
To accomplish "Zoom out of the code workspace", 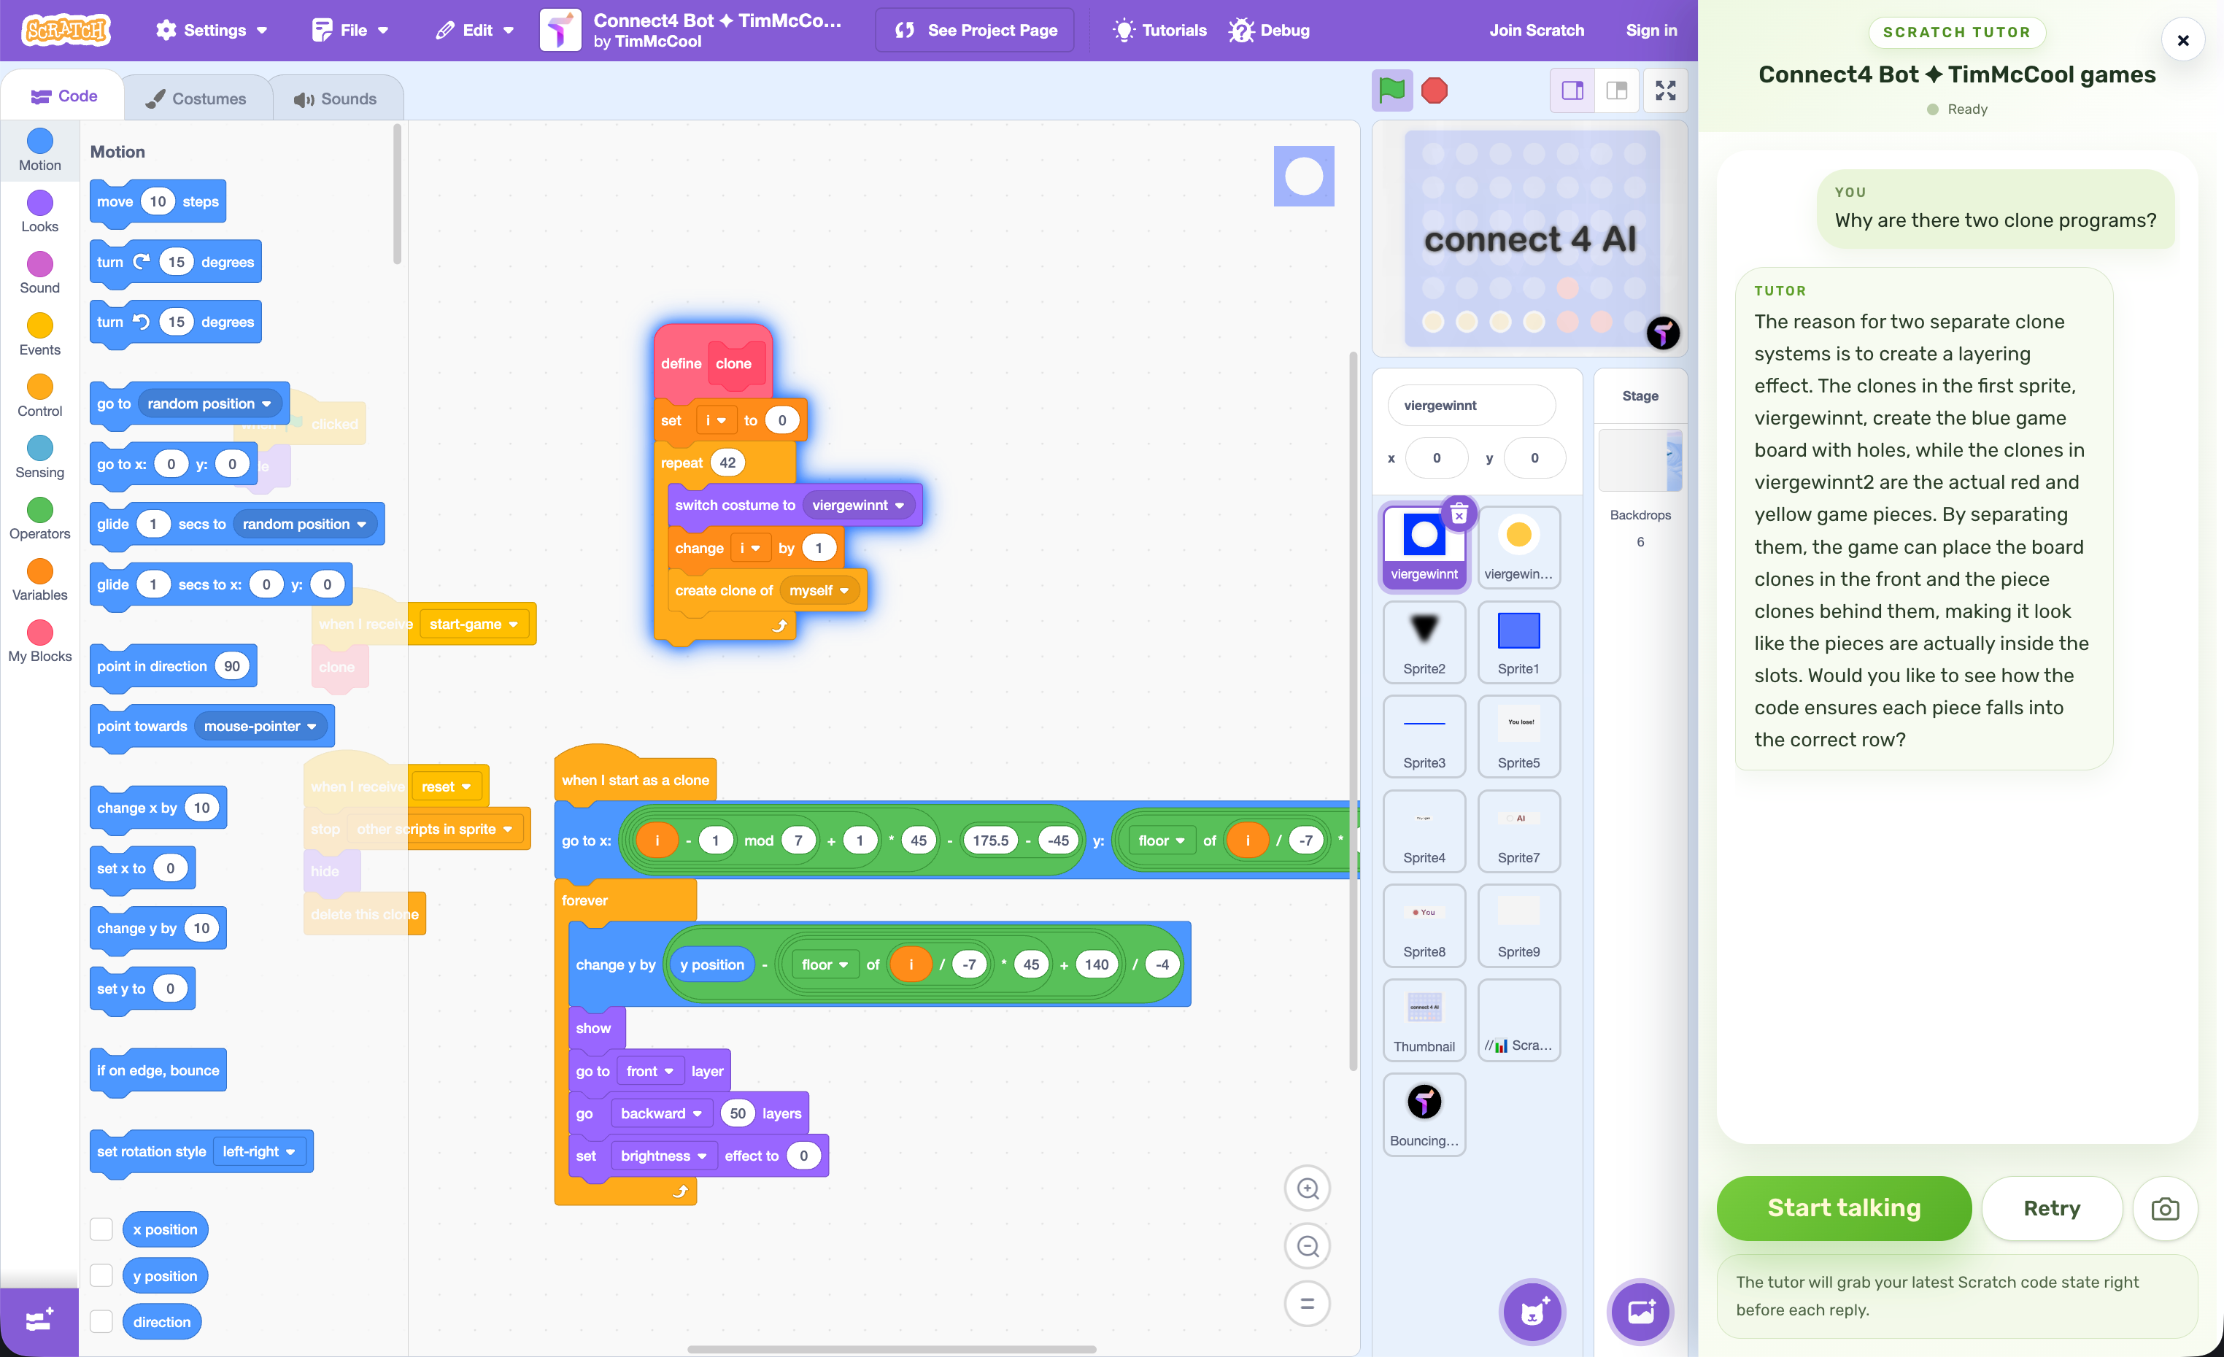I will 1307,1246.
